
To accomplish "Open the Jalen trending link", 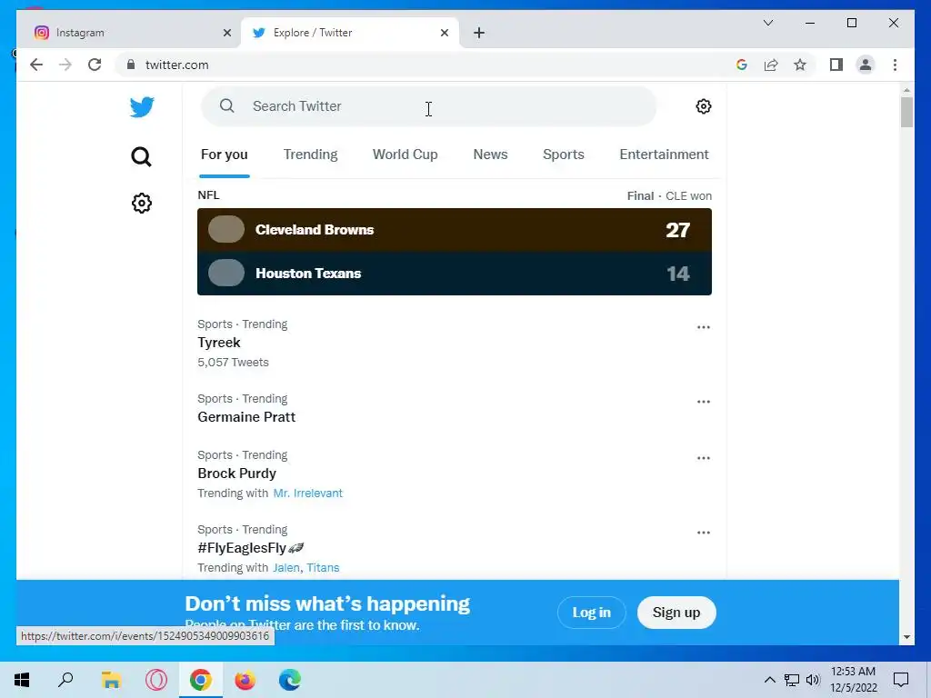I will pos(286,567).
